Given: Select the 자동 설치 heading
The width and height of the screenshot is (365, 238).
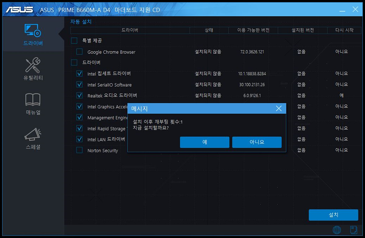Looking at the screenshot, I should [x=81, y=22].
